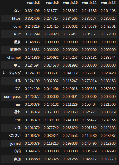The image size is (119, 165).
Task: Click cell value 0.211229
Action: point(70,104)
